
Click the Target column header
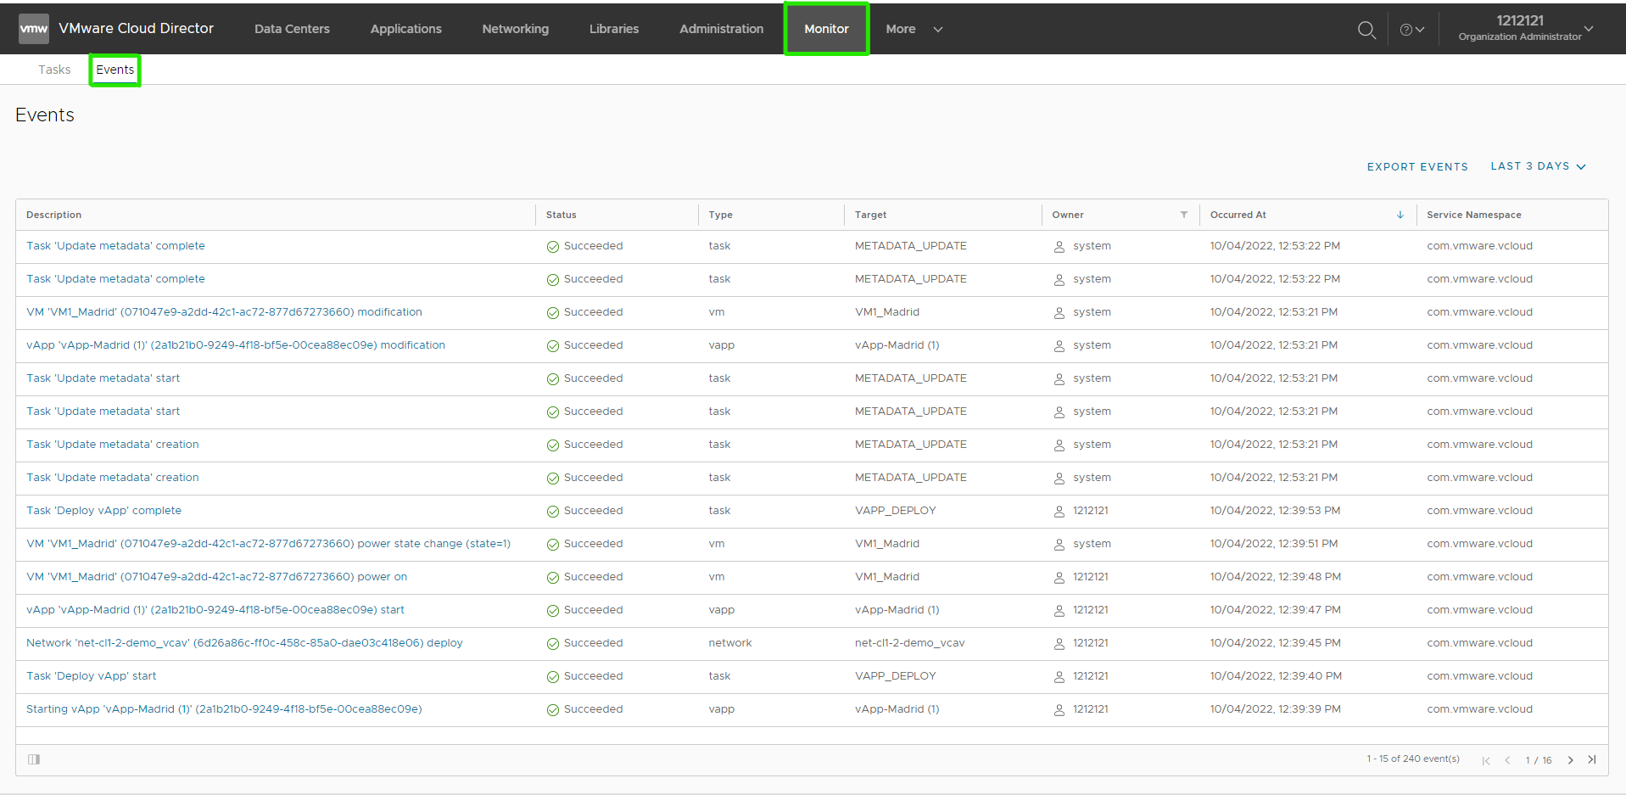870,215
